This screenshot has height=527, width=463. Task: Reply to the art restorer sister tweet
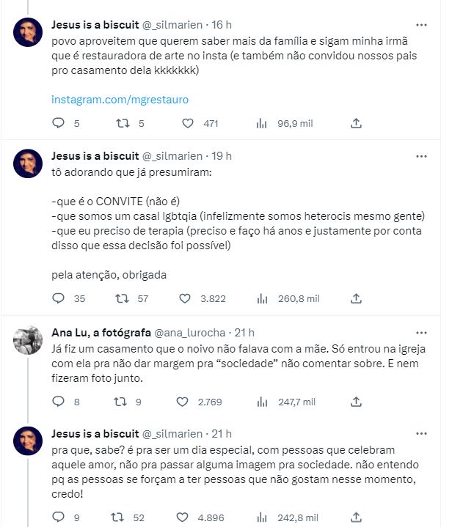click(58, 123)
